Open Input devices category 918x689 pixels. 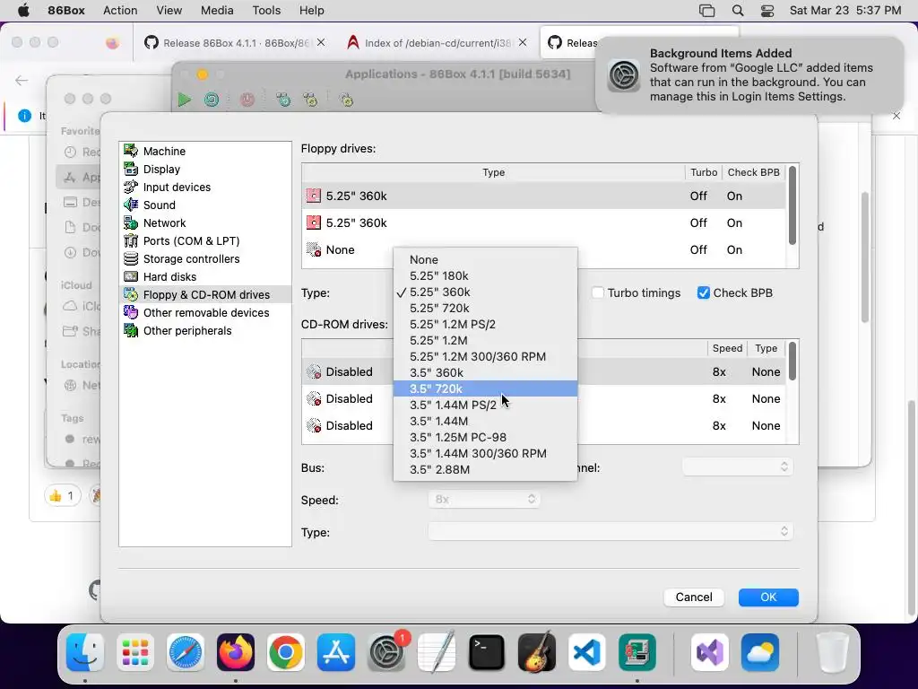tap(205, 187)
